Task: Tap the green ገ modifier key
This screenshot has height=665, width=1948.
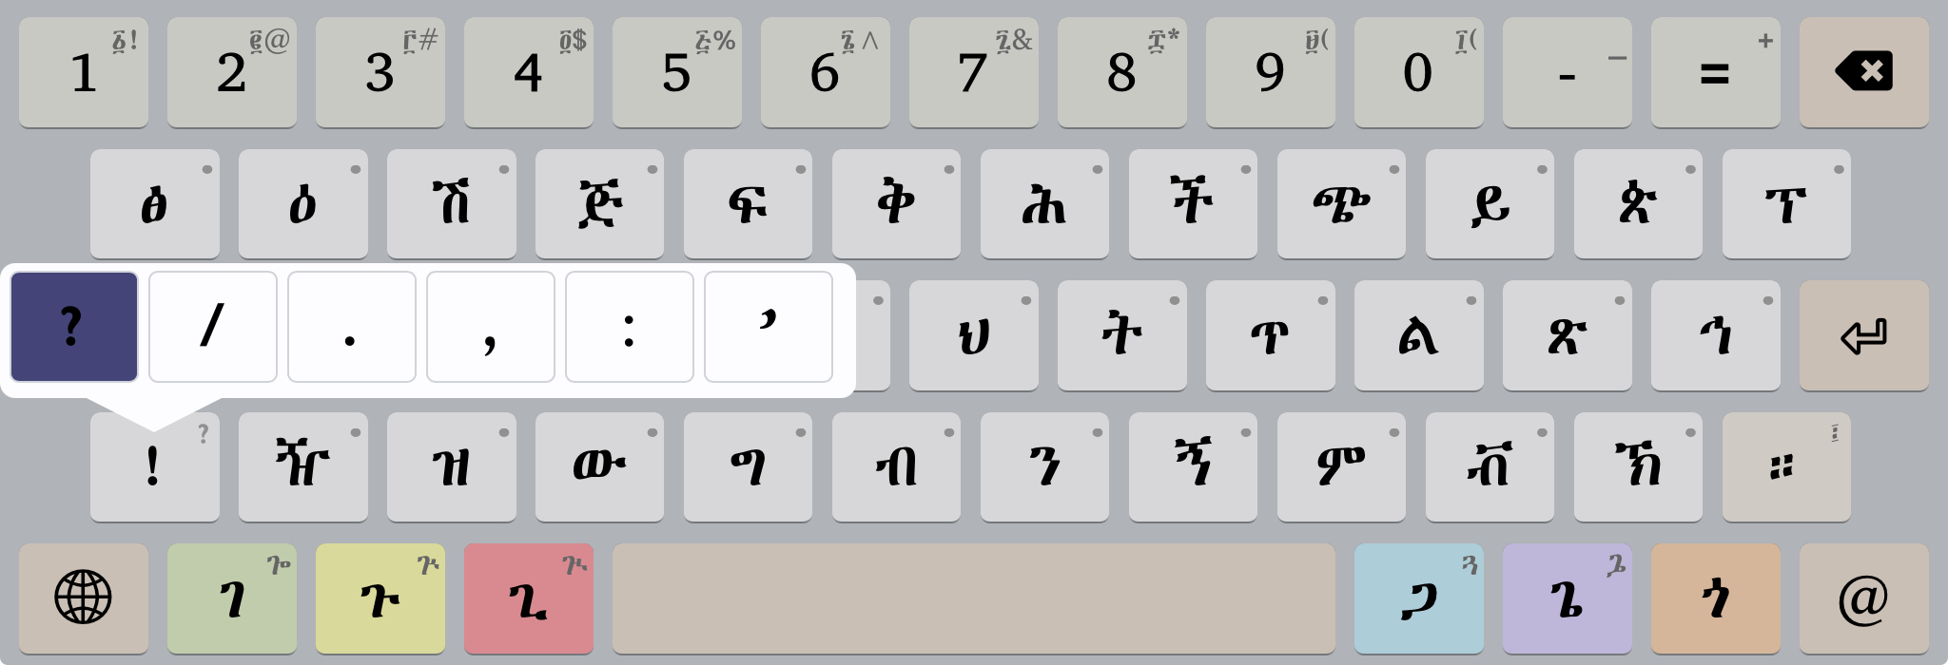Action: [x=232, y=598]
